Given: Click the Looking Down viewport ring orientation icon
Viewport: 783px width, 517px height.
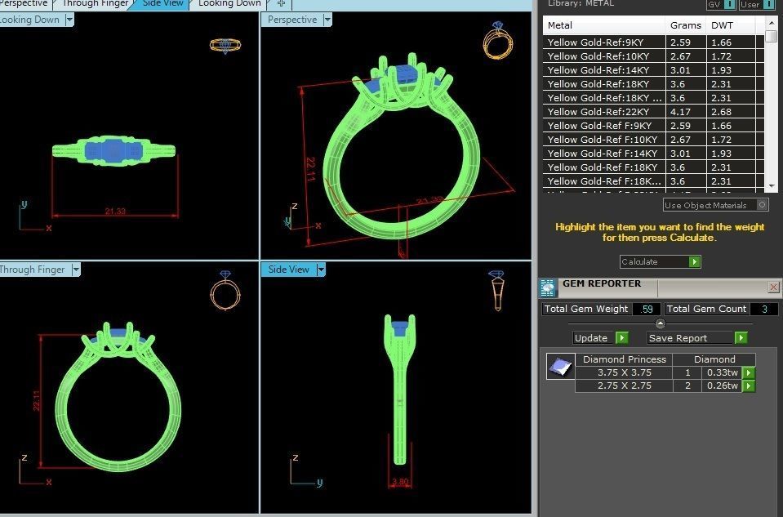Looking at the screenshot, I should point(225,45).
